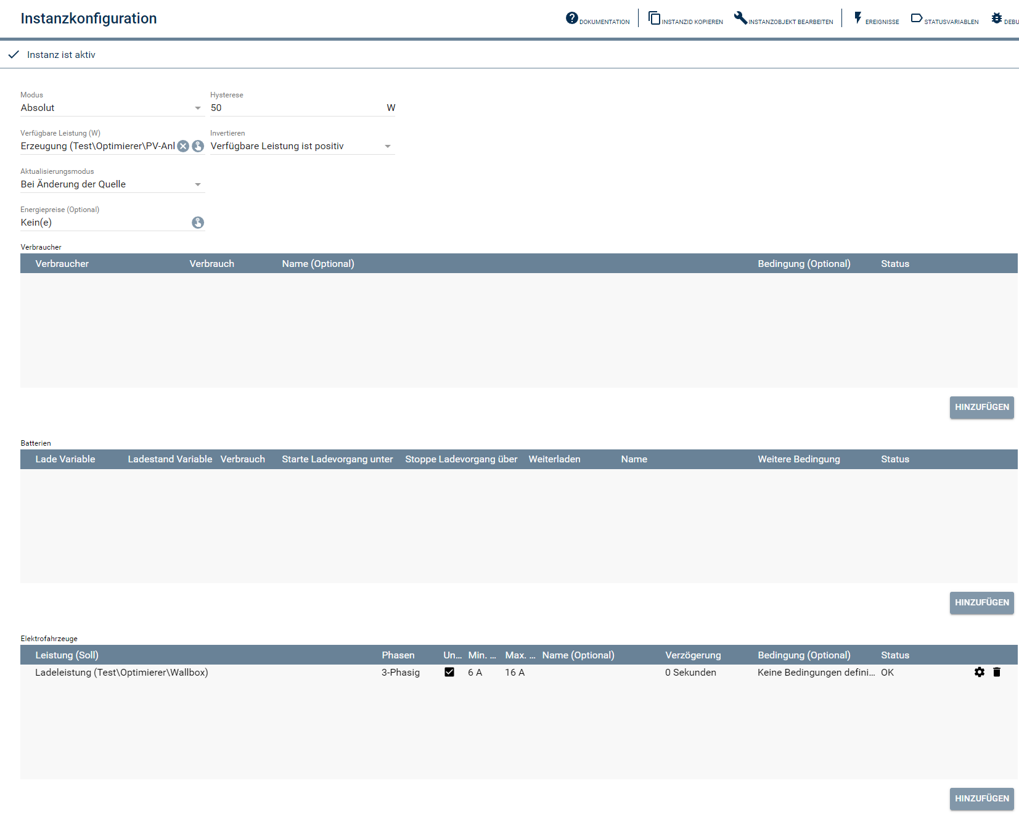Open the Aktualisierungsmodus dropdown
This screenshot has width=1019, height=823.
[x=112, y=184]
